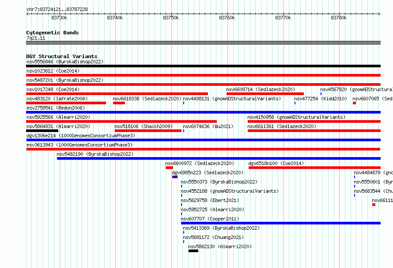Click the gray 7q21.11 cytogenetic band
The height and width of the screenshot is (268, 393).
pyautogui.click(x=203, y=43)
